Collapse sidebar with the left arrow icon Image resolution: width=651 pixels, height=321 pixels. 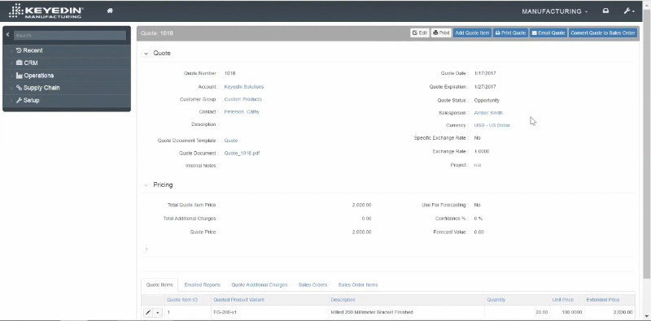click(7, 35)
